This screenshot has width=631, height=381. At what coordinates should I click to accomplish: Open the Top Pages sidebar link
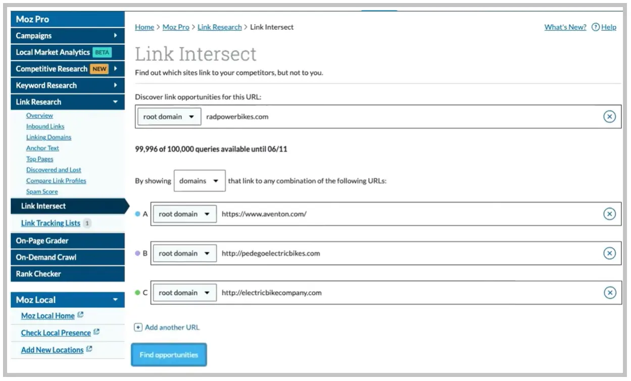(x=39, y=159)
